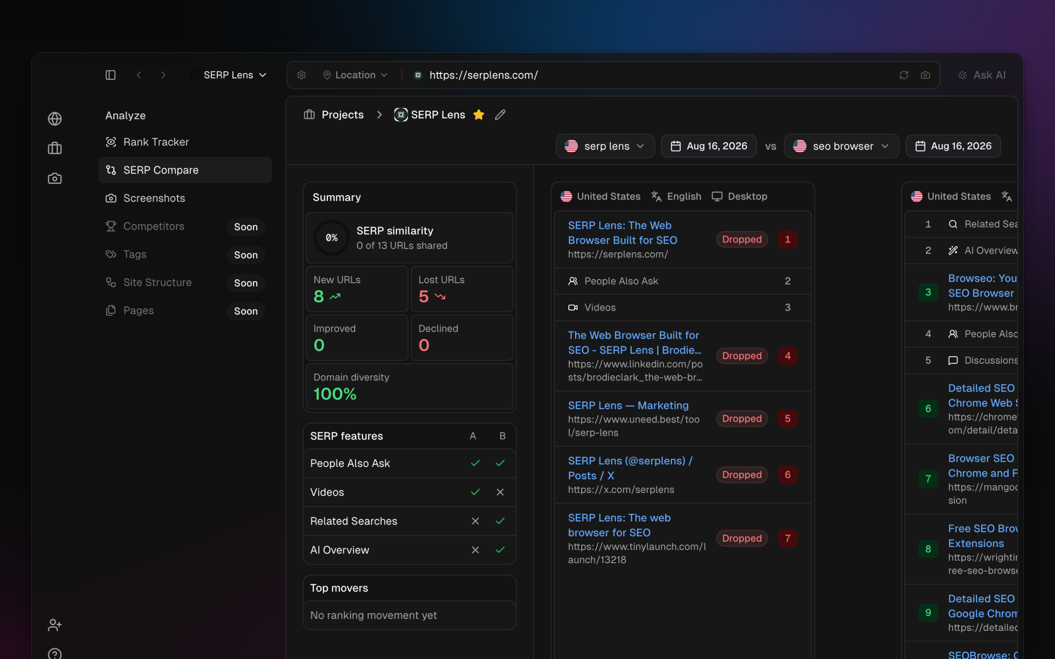Toggle the sidebar panel icon

[x=111, y=75]
